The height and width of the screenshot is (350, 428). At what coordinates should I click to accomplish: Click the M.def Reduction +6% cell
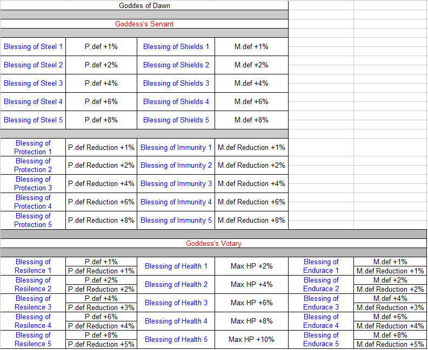pyautogui.click(x=251, y=202)
